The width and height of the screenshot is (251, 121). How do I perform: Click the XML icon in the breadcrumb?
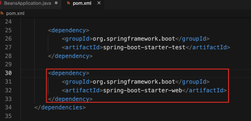click(2, 13)
